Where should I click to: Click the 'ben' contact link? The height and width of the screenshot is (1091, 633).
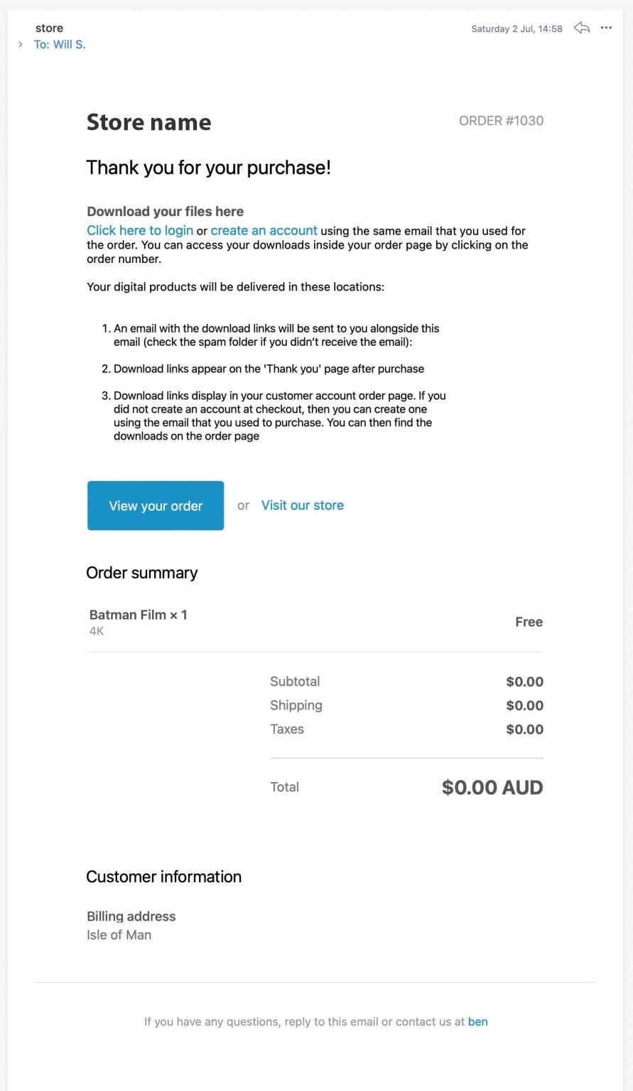(477, 1022)
